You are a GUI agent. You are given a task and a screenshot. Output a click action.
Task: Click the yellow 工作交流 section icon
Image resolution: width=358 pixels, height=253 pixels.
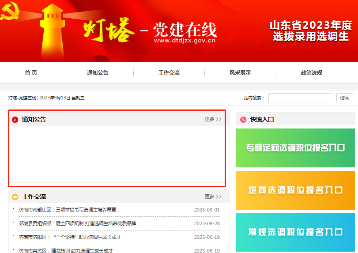(15, 196)
